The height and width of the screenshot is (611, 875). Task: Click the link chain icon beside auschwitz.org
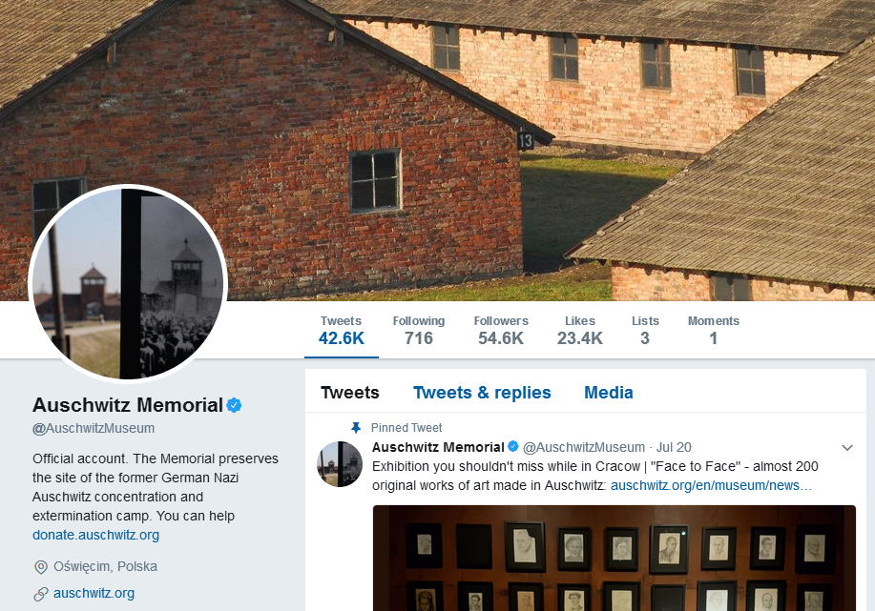(x=41, y=594)
